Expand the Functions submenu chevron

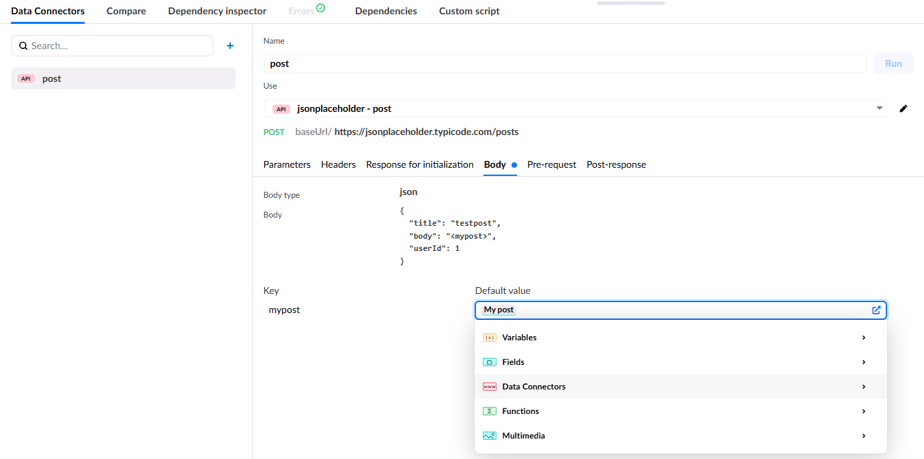(864, 411)
